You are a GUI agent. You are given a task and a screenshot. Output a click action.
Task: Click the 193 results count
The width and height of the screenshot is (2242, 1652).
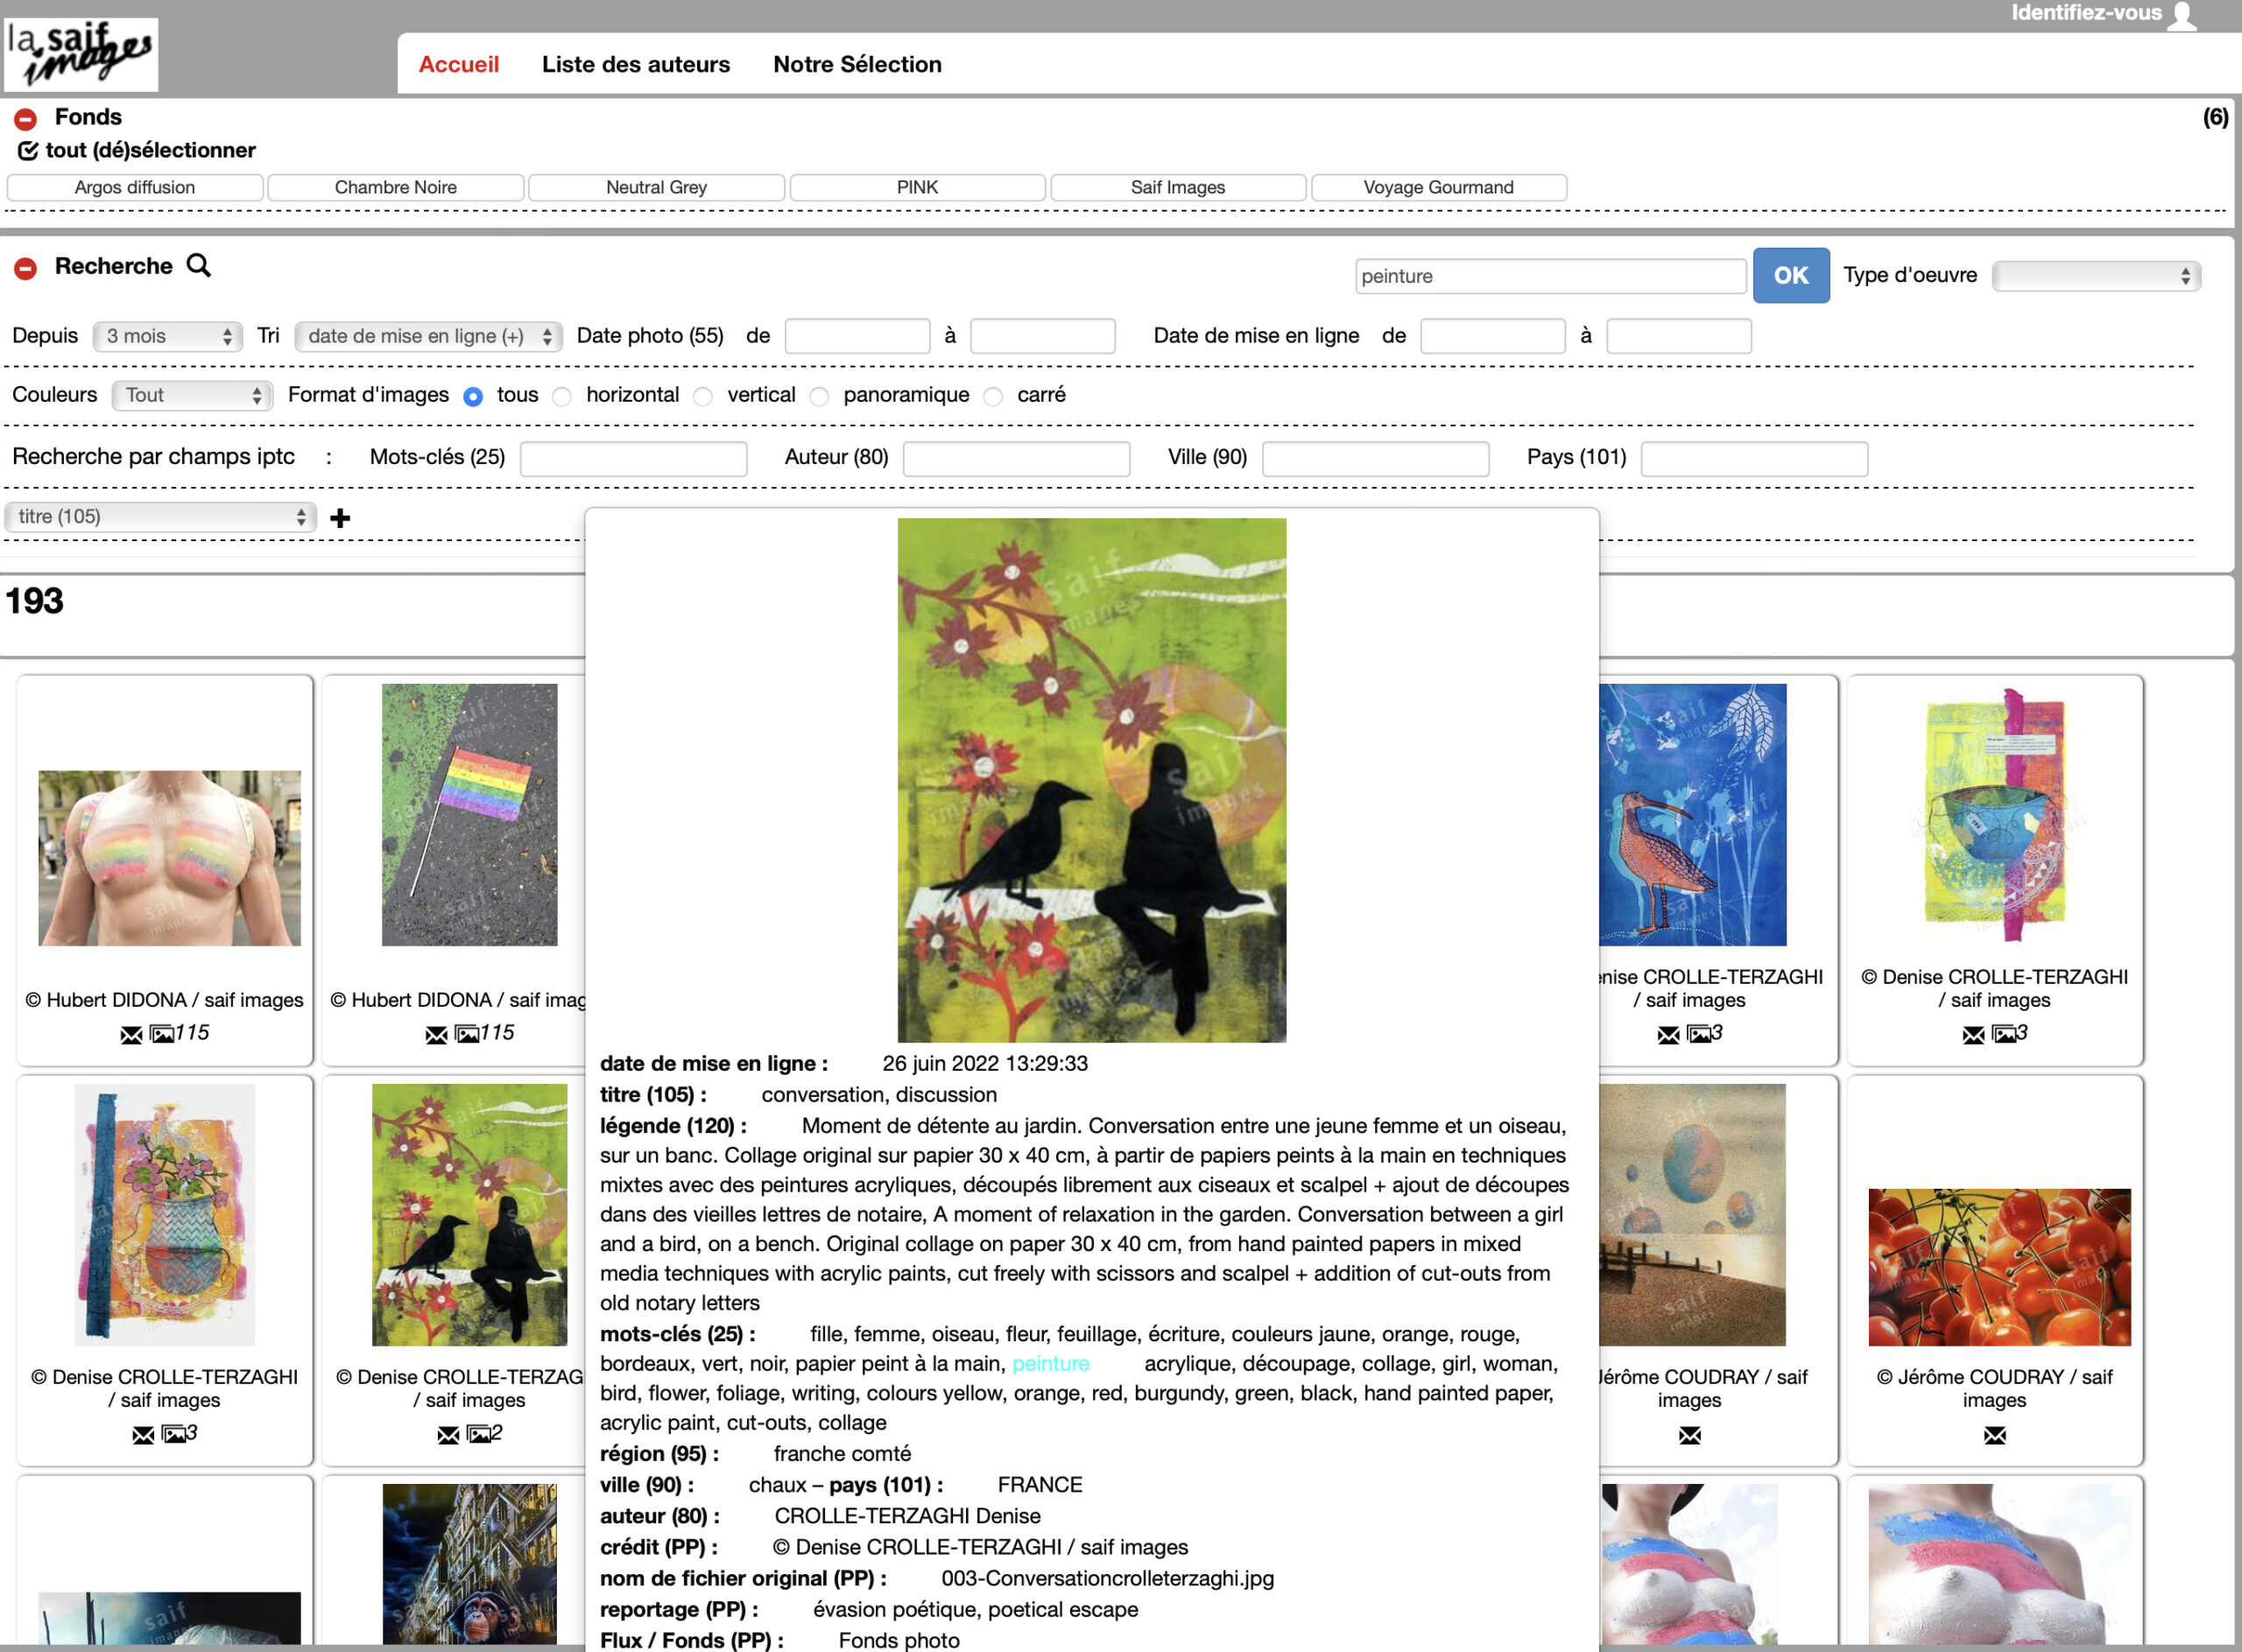(x=34, y=602)
